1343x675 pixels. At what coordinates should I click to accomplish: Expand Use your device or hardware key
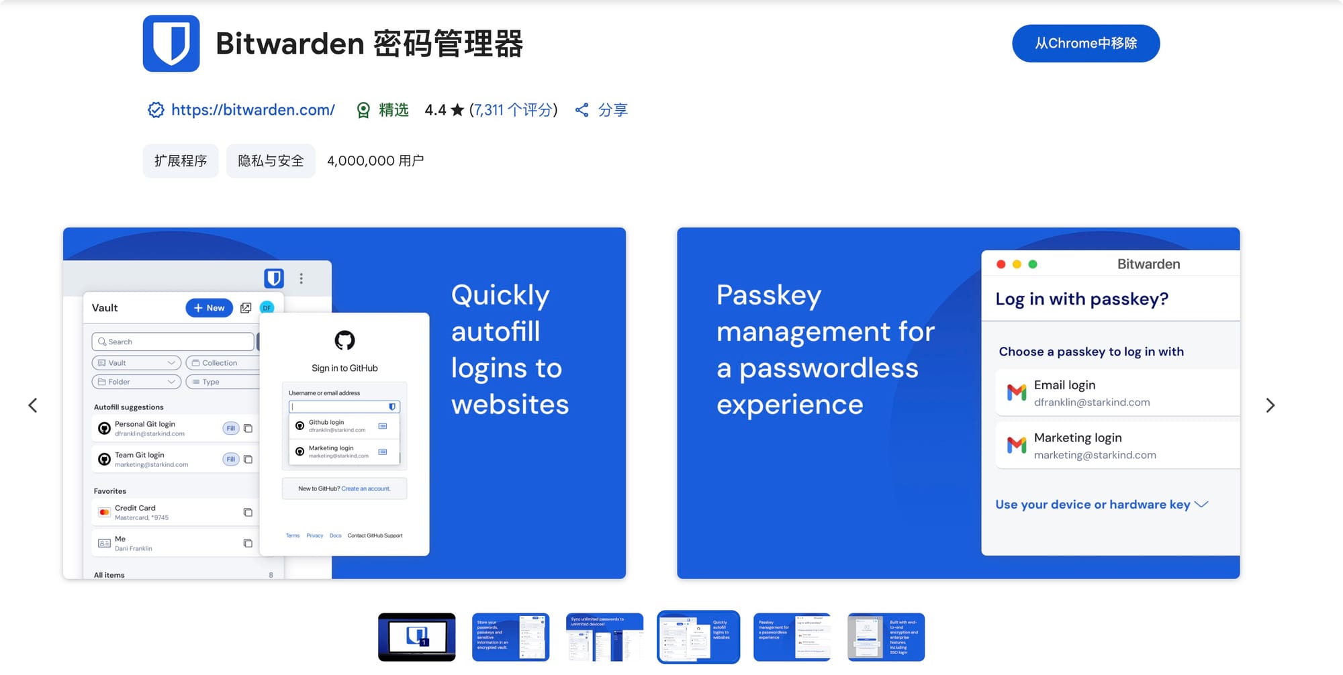pos(1201,504)
